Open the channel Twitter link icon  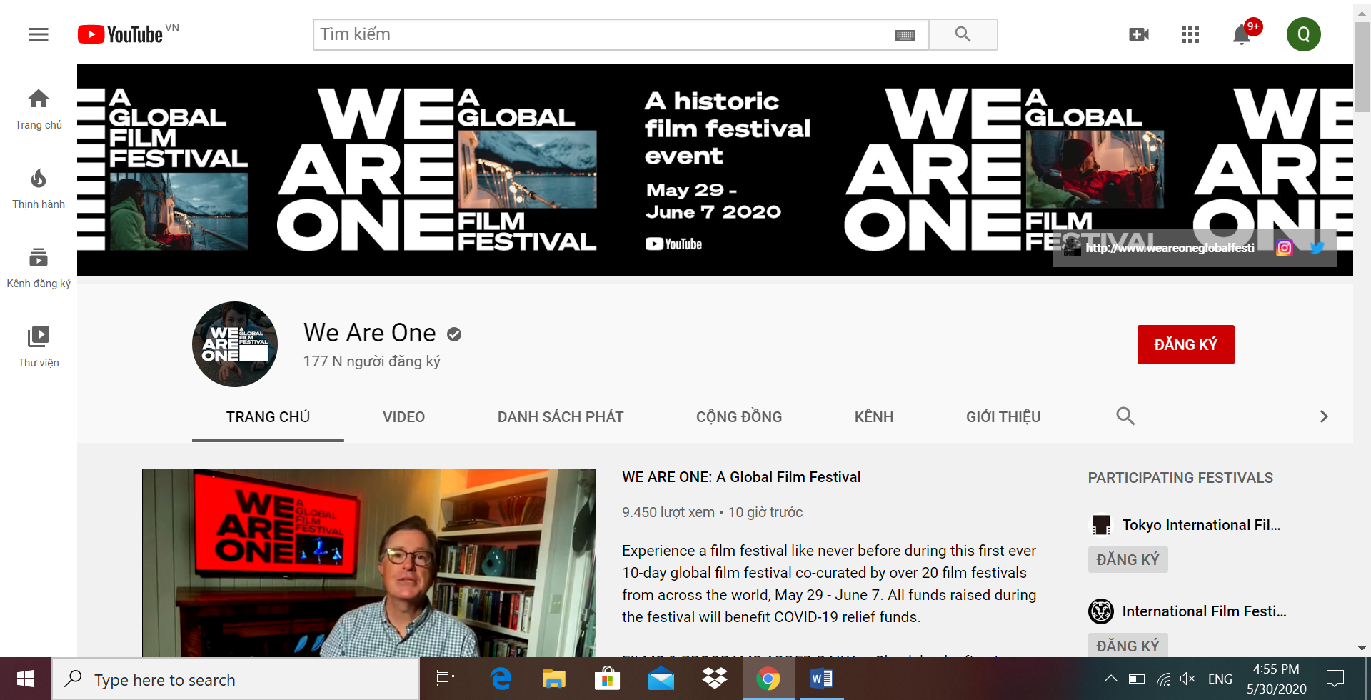click(1317, 248)
